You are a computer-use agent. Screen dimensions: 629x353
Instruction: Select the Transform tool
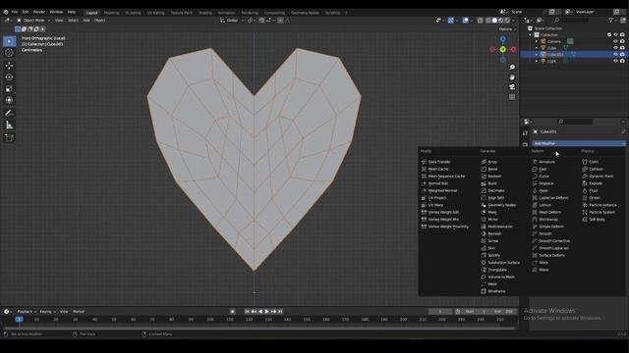[9, 100]
